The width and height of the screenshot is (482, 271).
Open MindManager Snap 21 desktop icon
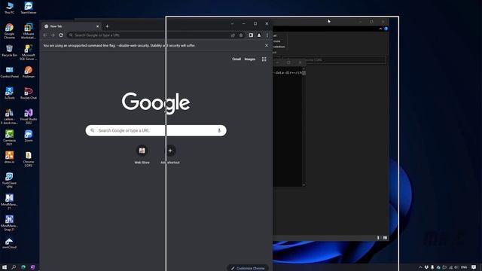point(9,223)
